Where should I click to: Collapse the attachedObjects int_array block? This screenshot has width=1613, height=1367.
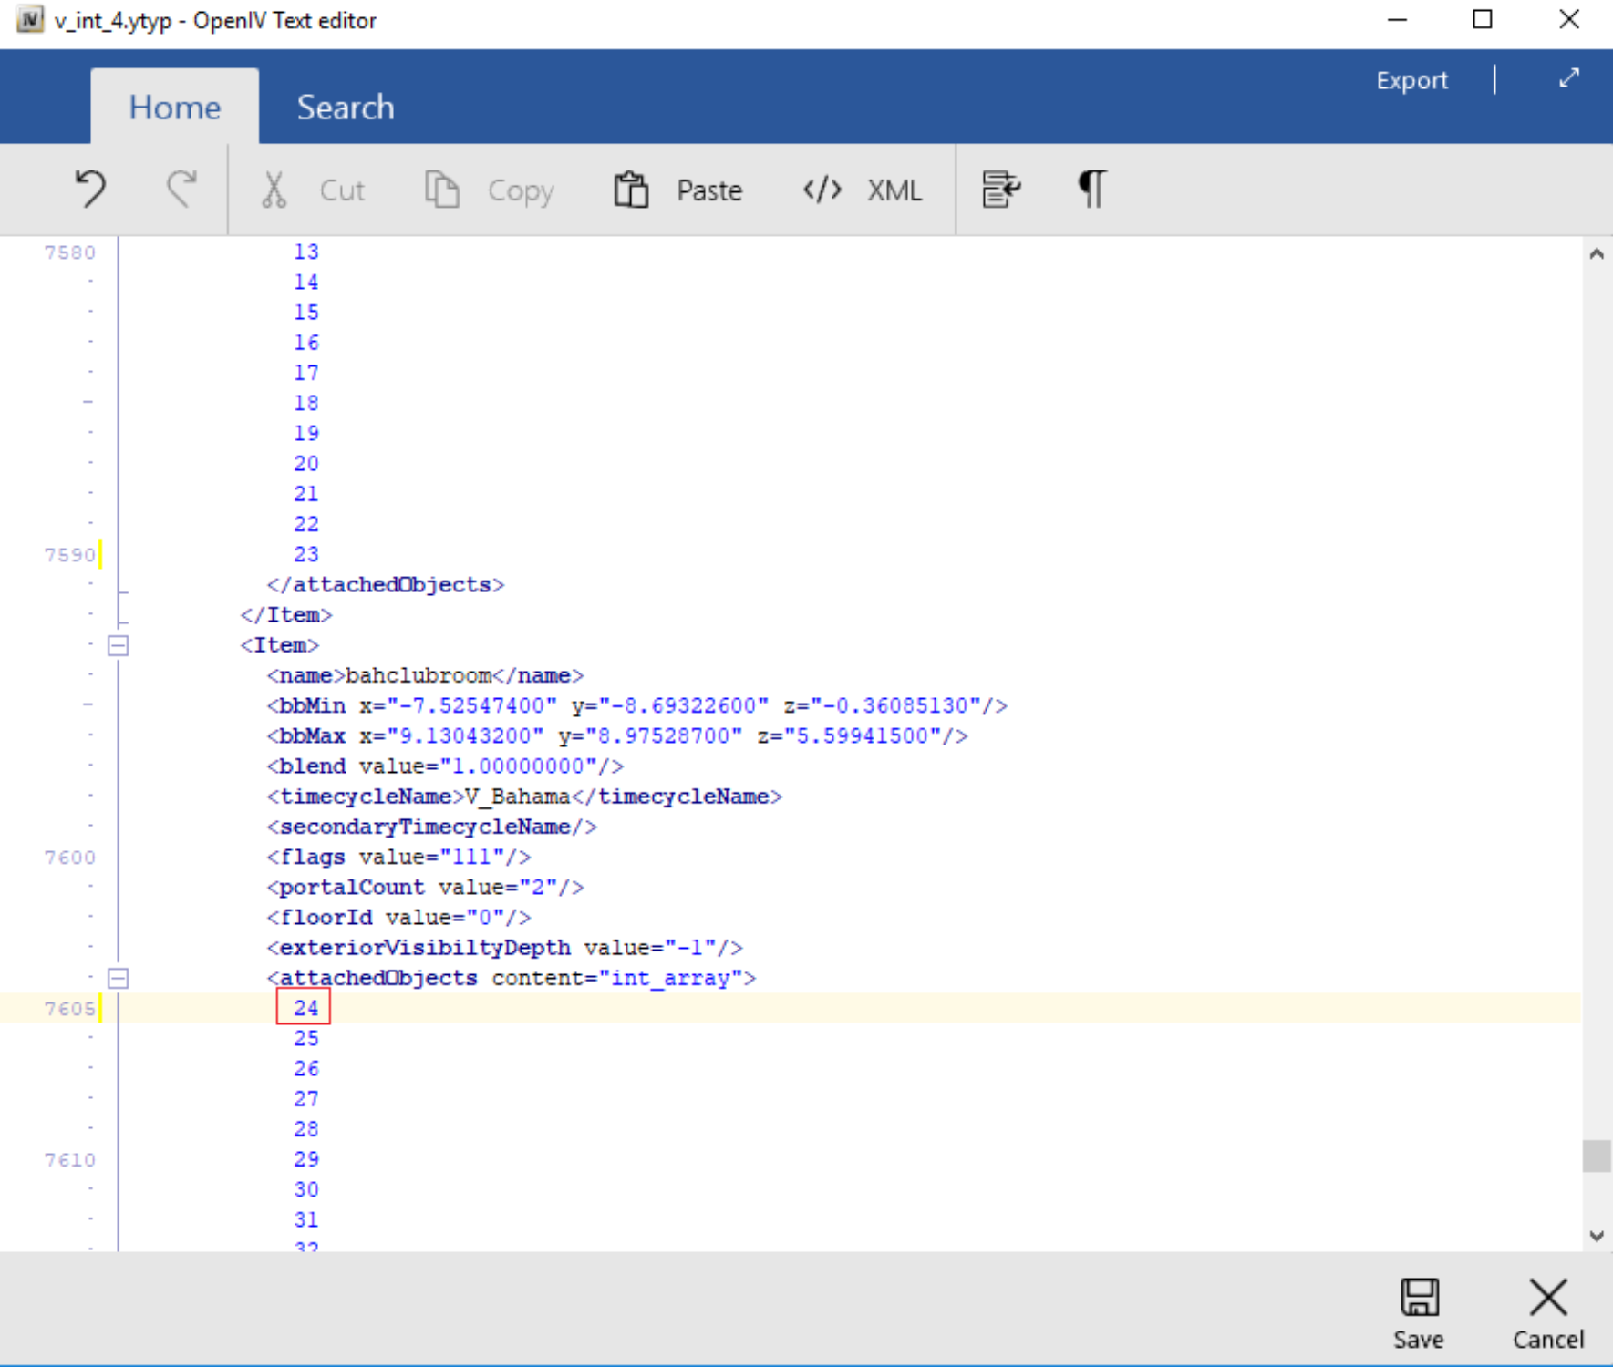coord(119,978)
